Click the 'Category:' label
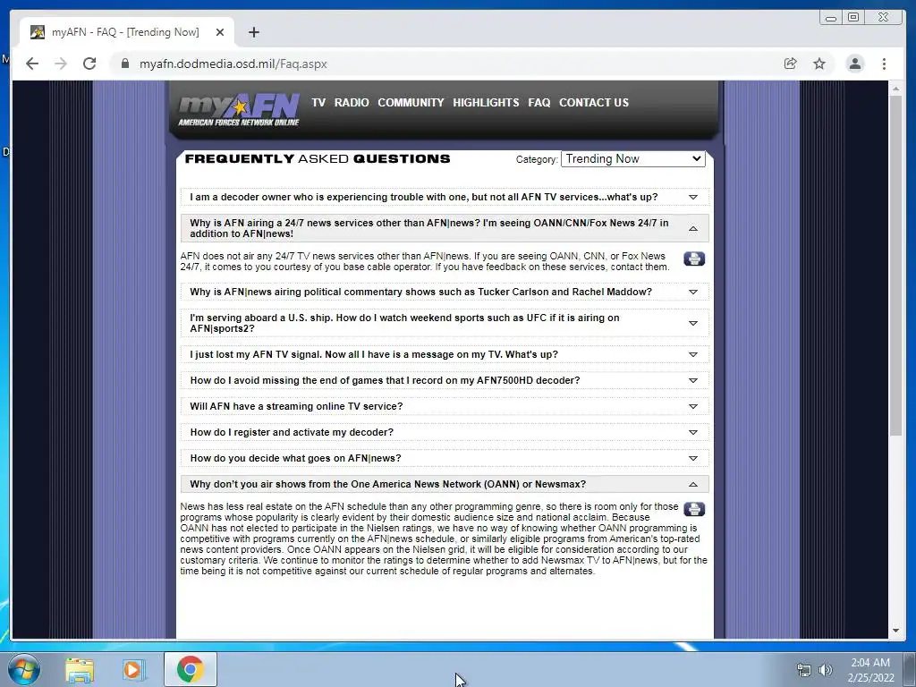 pos(537,159)
